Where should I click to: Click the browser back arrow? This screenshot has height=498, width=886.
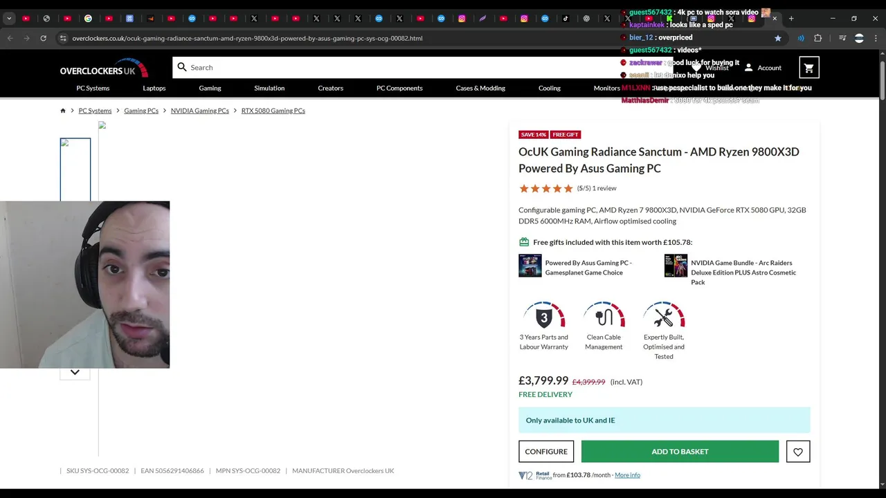(x=10, y=38)
